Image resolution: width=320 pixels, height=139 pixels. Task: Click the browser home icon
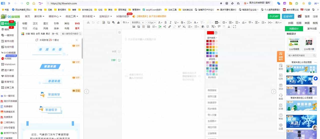click(x=34, y=3)
